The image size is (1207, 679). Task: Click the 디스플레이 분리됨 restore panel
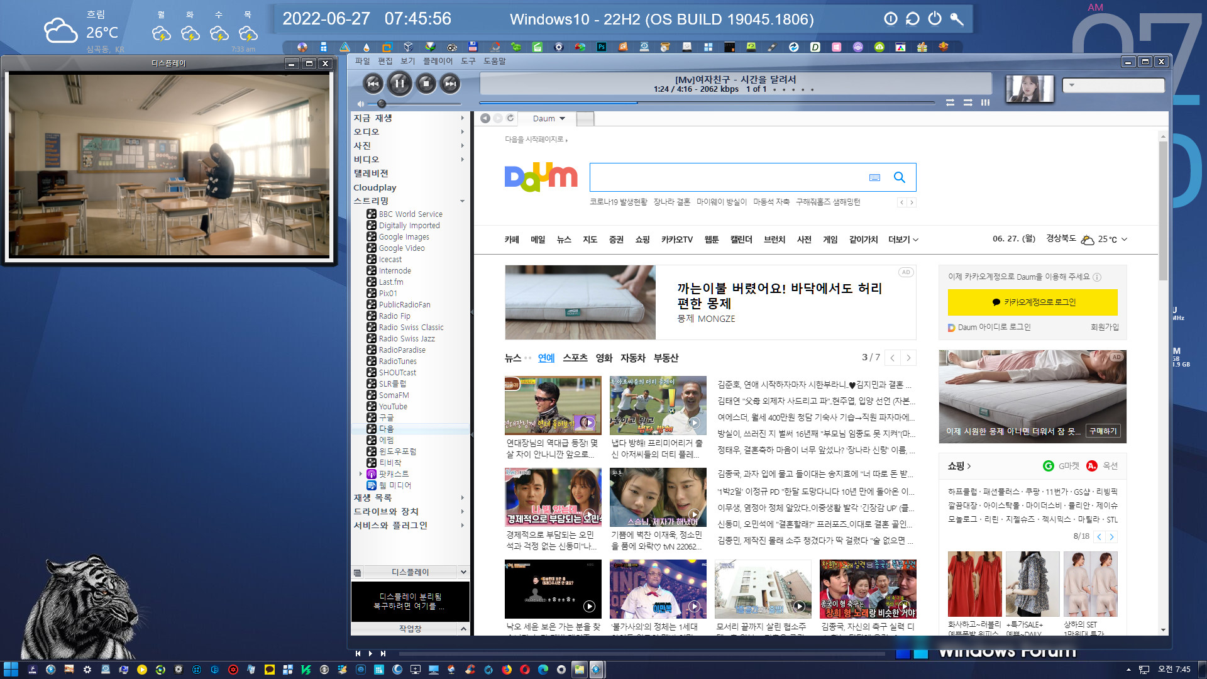pos(411,602)
